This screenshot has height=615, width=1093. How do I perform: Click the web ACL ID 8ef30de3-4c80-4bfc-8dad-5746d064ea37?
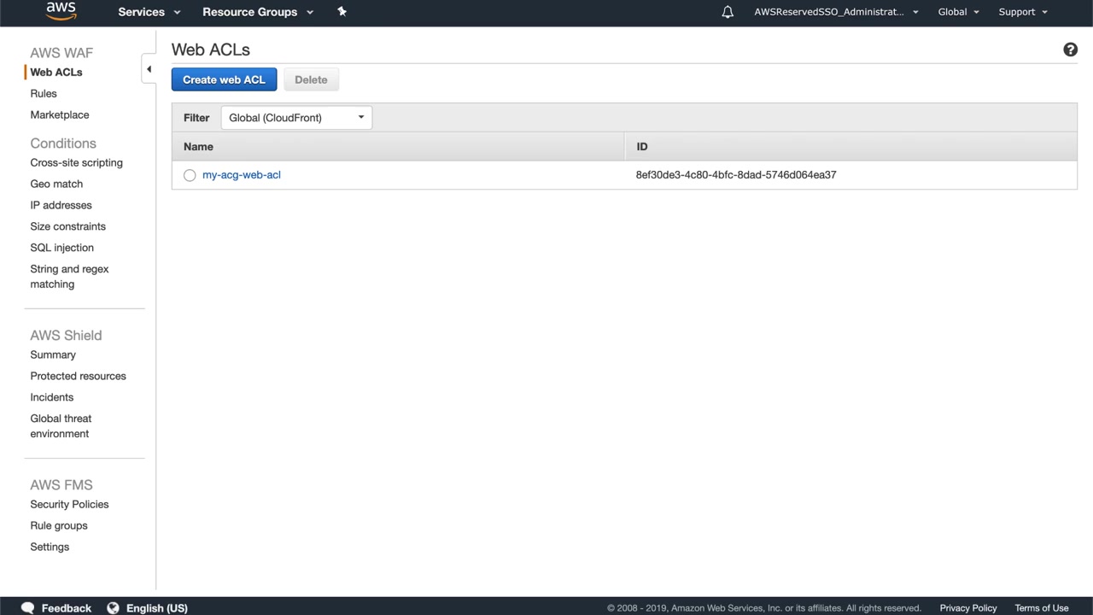(x=736, y=175)
